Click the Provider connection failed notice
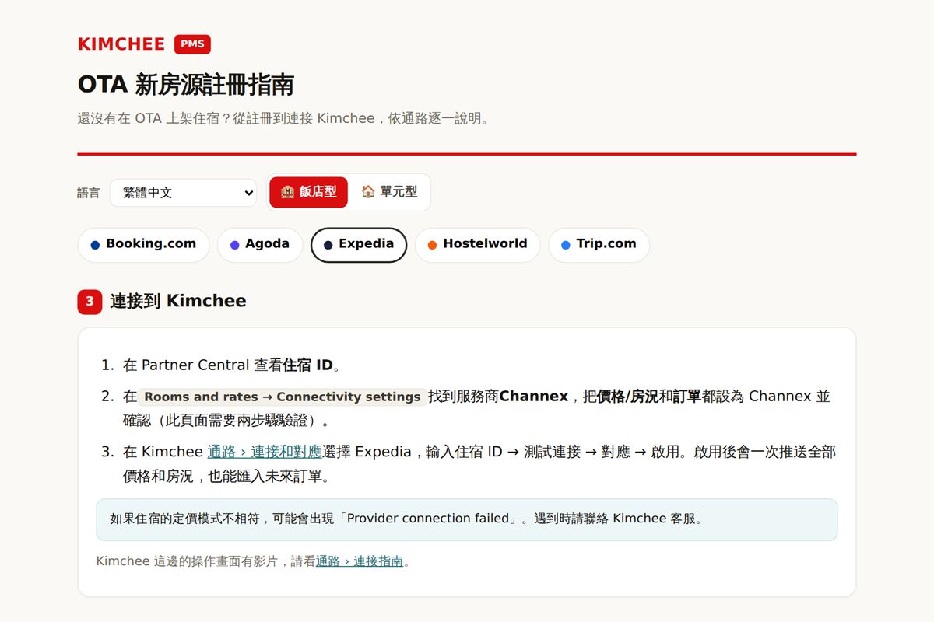This screenshot has width=934, height=622. pos(467,519)
